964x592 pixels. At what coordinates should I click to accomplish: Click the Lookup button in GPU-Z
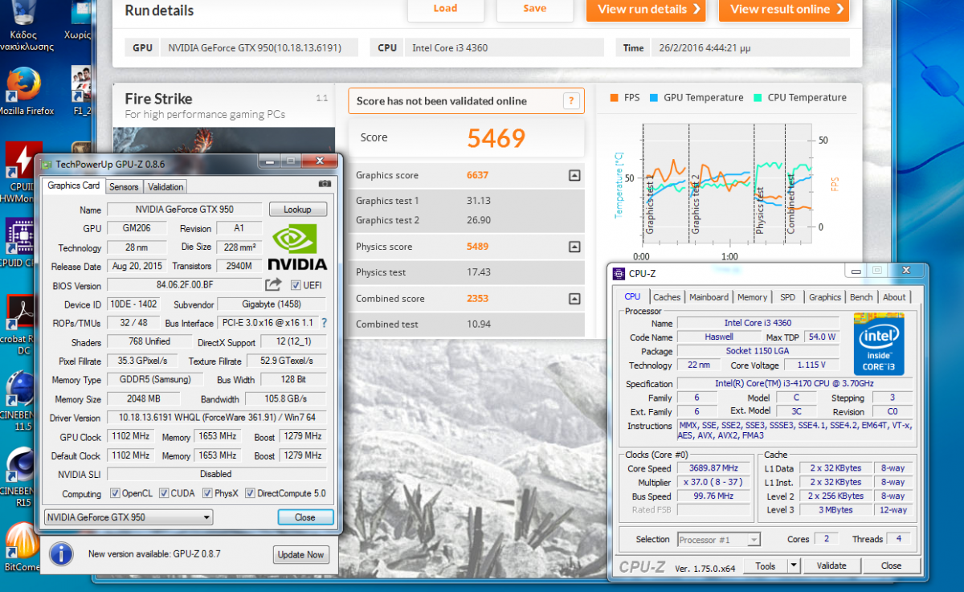(297, 210)
